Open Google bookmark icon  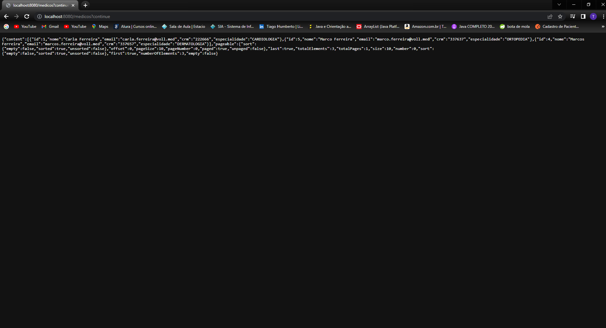pos(6,27)
